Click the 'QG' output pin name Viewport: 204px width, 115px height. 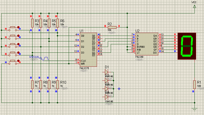pyautogui.click(x=155, y=52)
